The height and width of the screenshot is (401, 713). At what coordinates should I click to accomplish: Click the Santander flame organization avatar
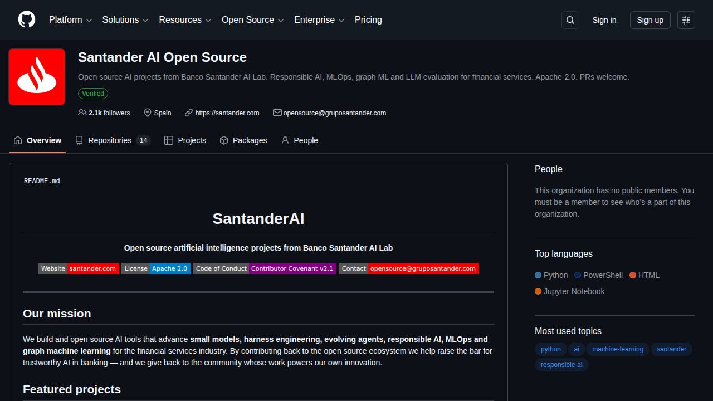pos(37,77)
